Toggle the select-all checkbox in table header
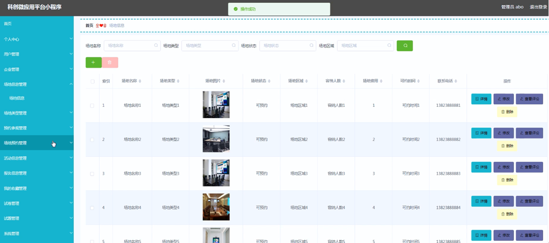The image size is (549, 243). tap(92, 81)
